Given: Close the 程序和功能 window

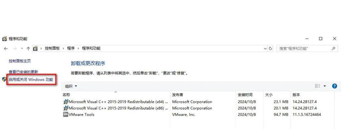Looking at the screenshot, I should [335, 39].
